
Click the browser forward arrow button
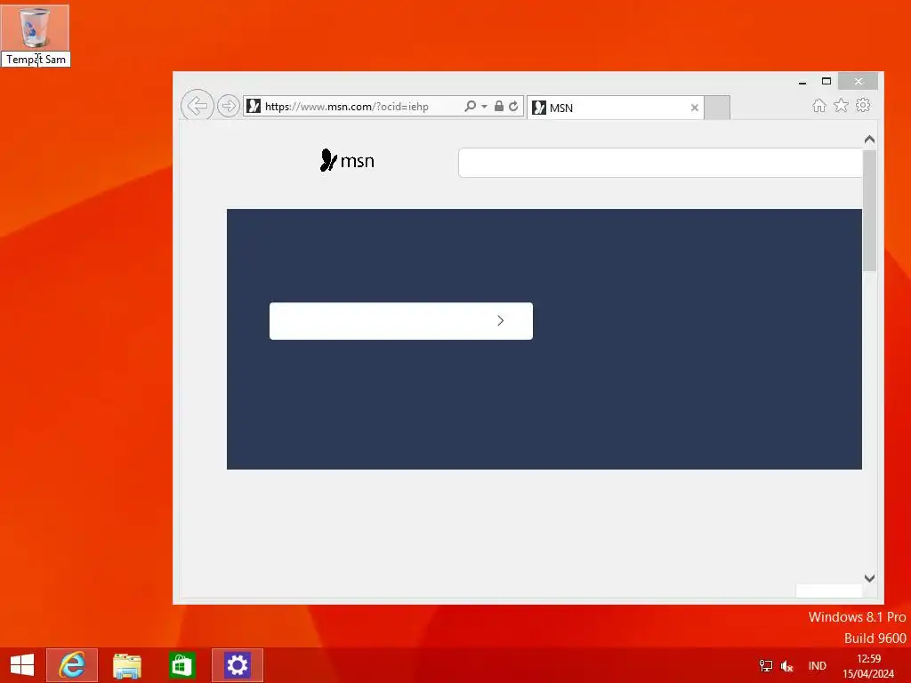(x=229, y=107)
